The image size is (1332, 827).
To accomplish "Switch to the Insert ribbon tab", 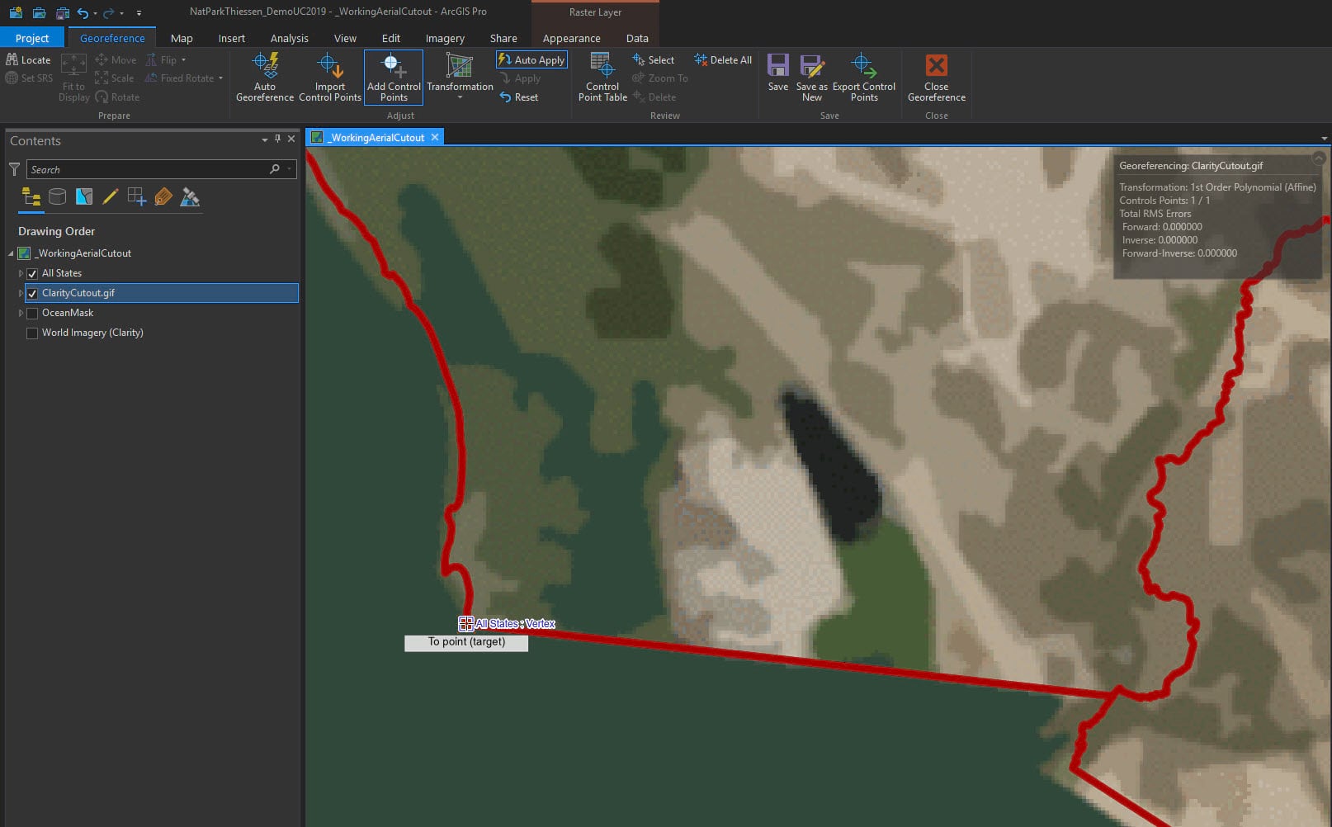I will [x=232, y=38].
